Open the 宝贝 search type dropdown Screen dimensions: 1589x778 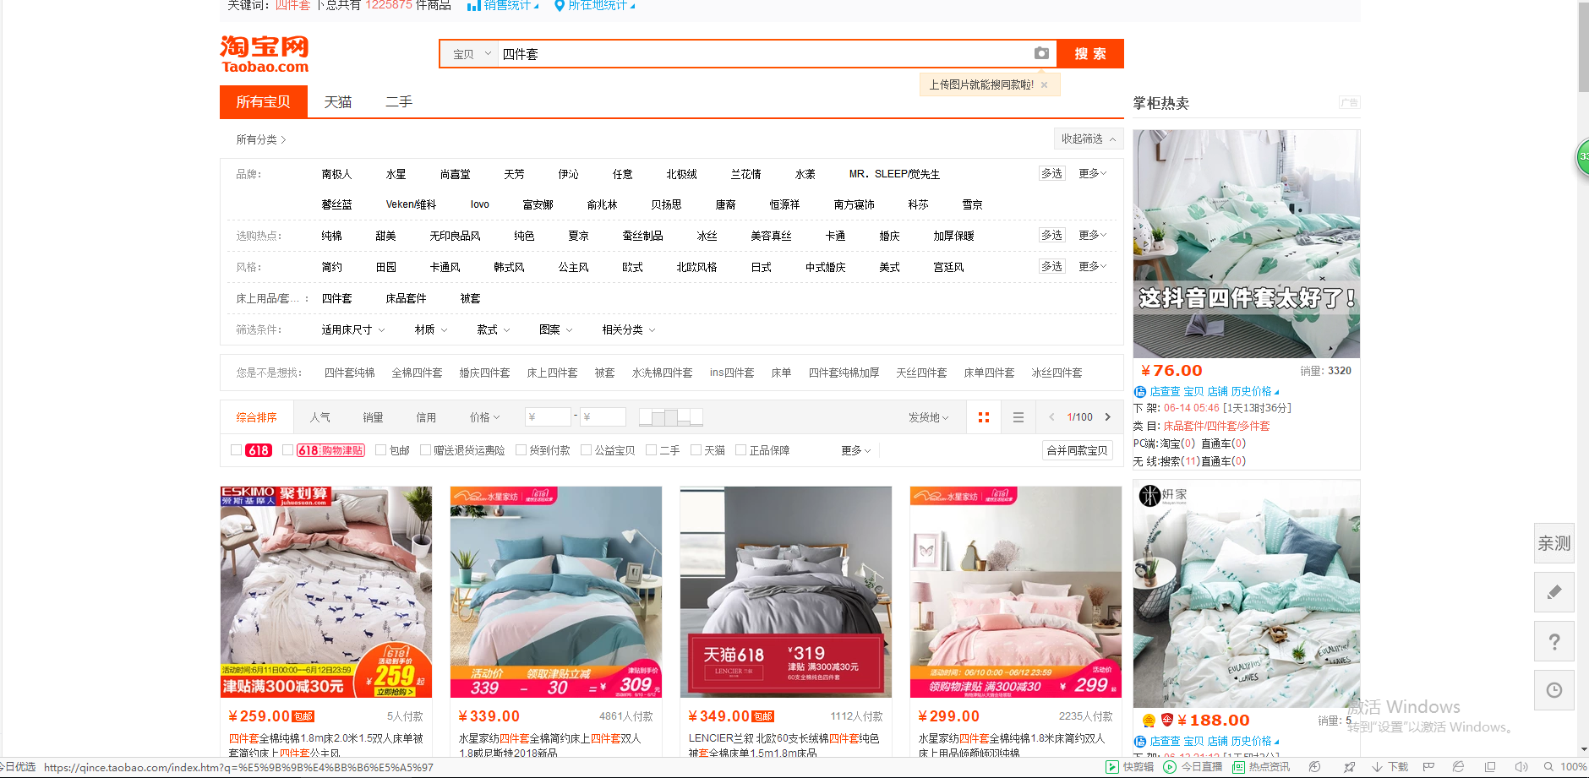[x=471, y=54]
